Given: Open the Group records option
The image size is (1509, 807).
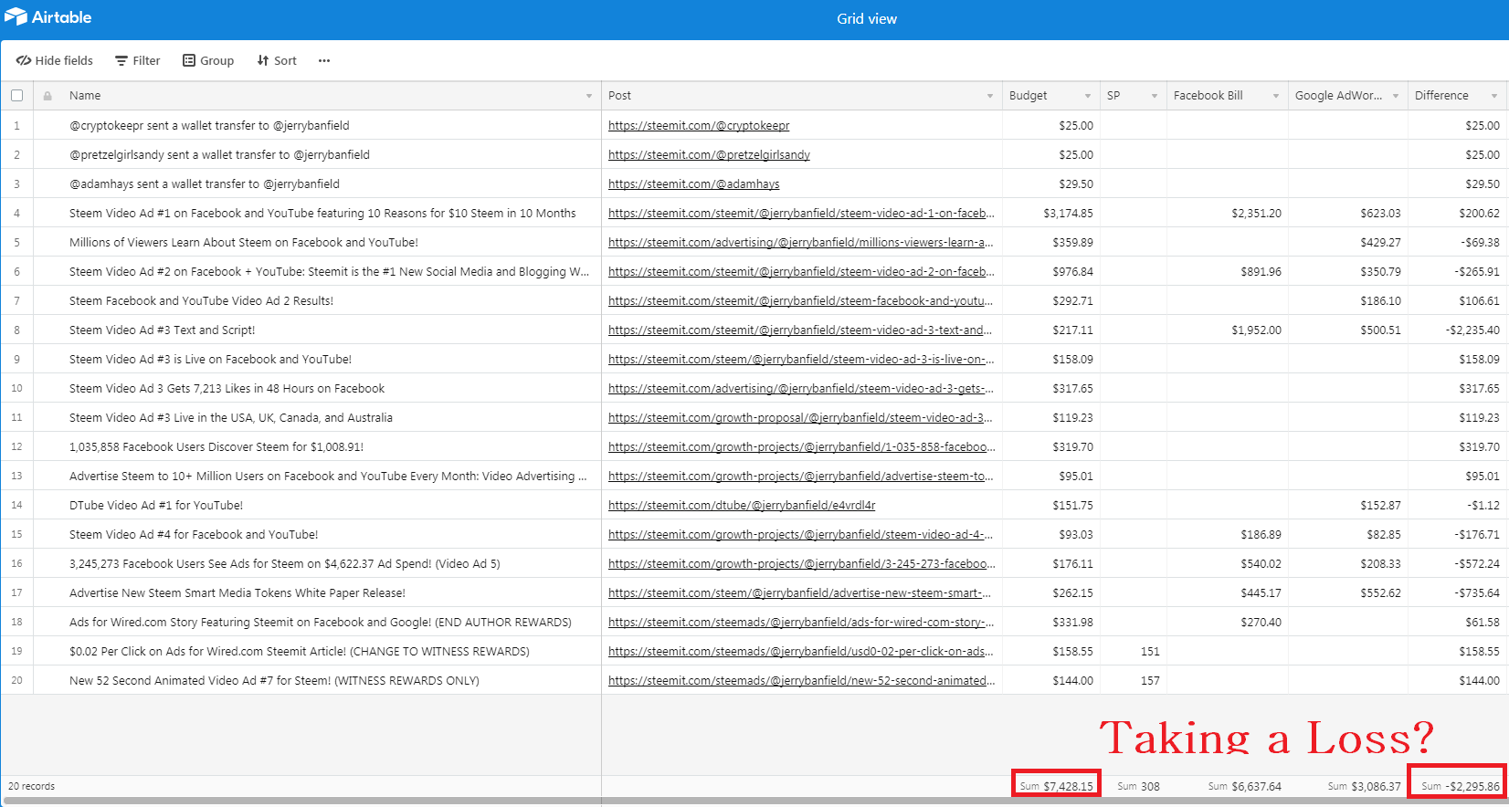Looking at the screenshot, I should coord(208,60).
